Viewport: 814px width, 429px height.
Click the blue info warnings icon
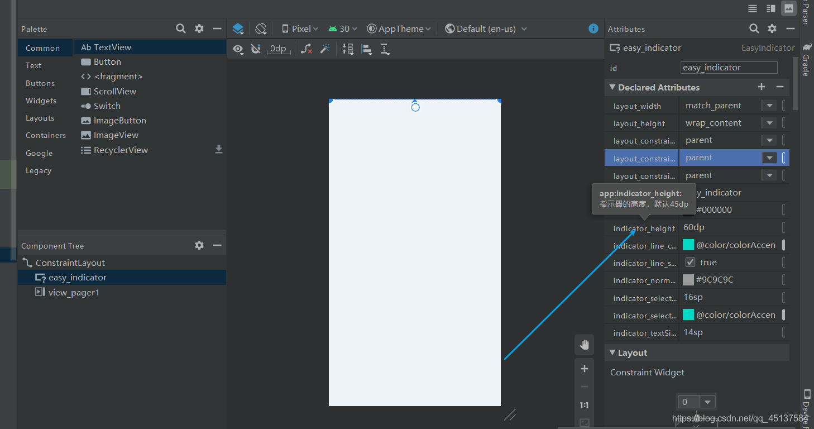[x=593, y=28]
